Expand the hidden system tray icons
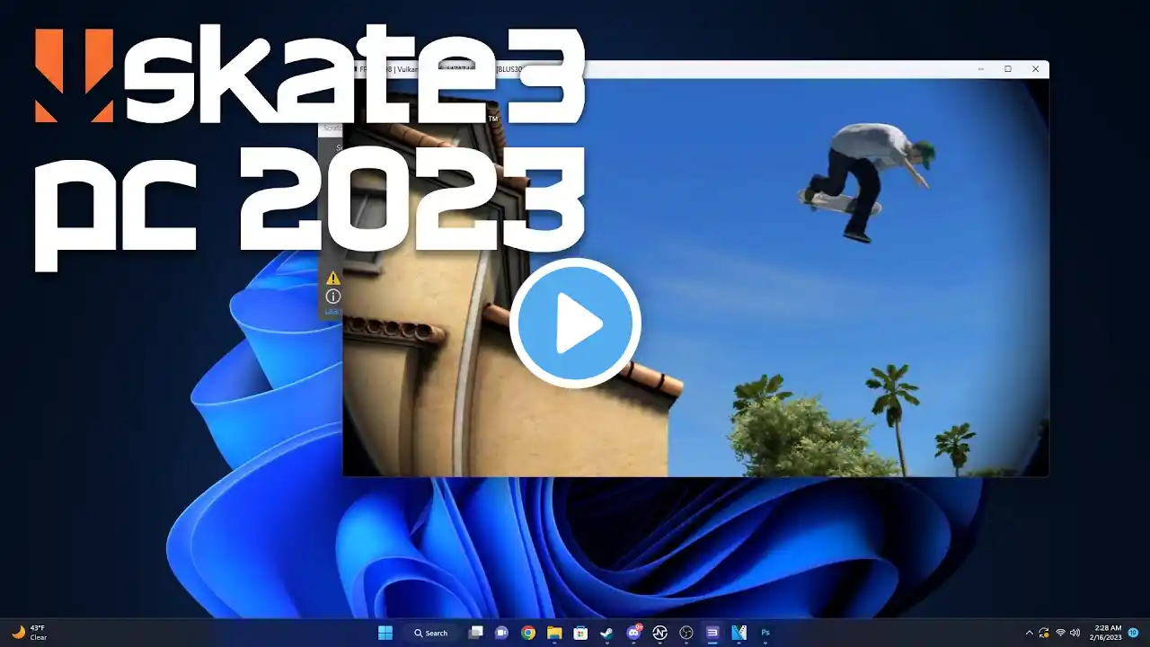Viewport: 1150px width, 647px height. pos(1030,633)
